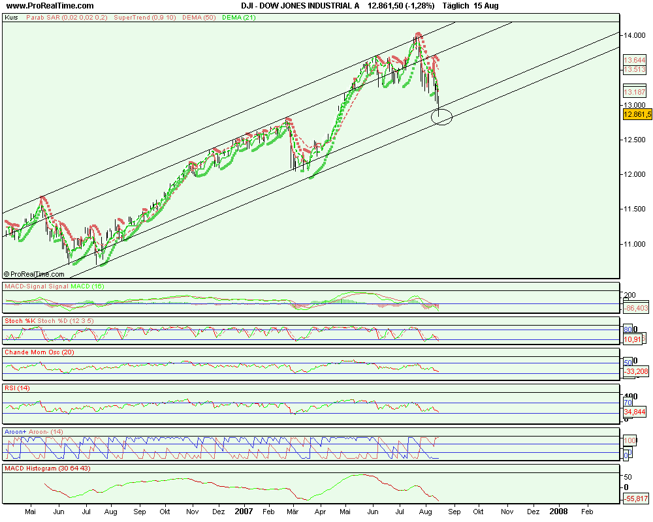Click the 15 Aug date in header

pyautogui.click(x=486, y=6)
